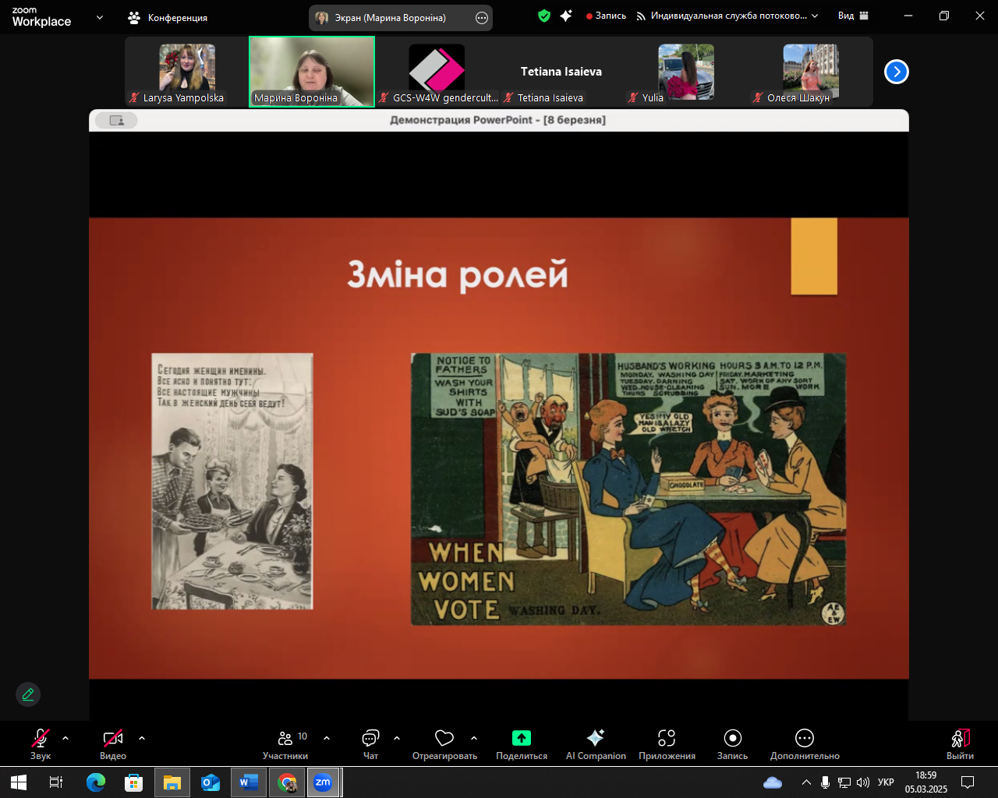Select Марина Вороніна video thumbnail
Screen dimensions: 998x798
point(312,72)
